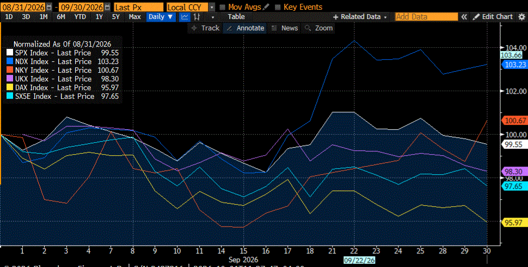Open the News overlay tool
The width and height of the screenshot is (528, 267).
coord(285,28)
